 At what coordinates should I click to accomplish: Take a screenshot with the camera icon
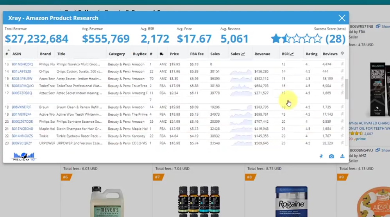(331, 156)
